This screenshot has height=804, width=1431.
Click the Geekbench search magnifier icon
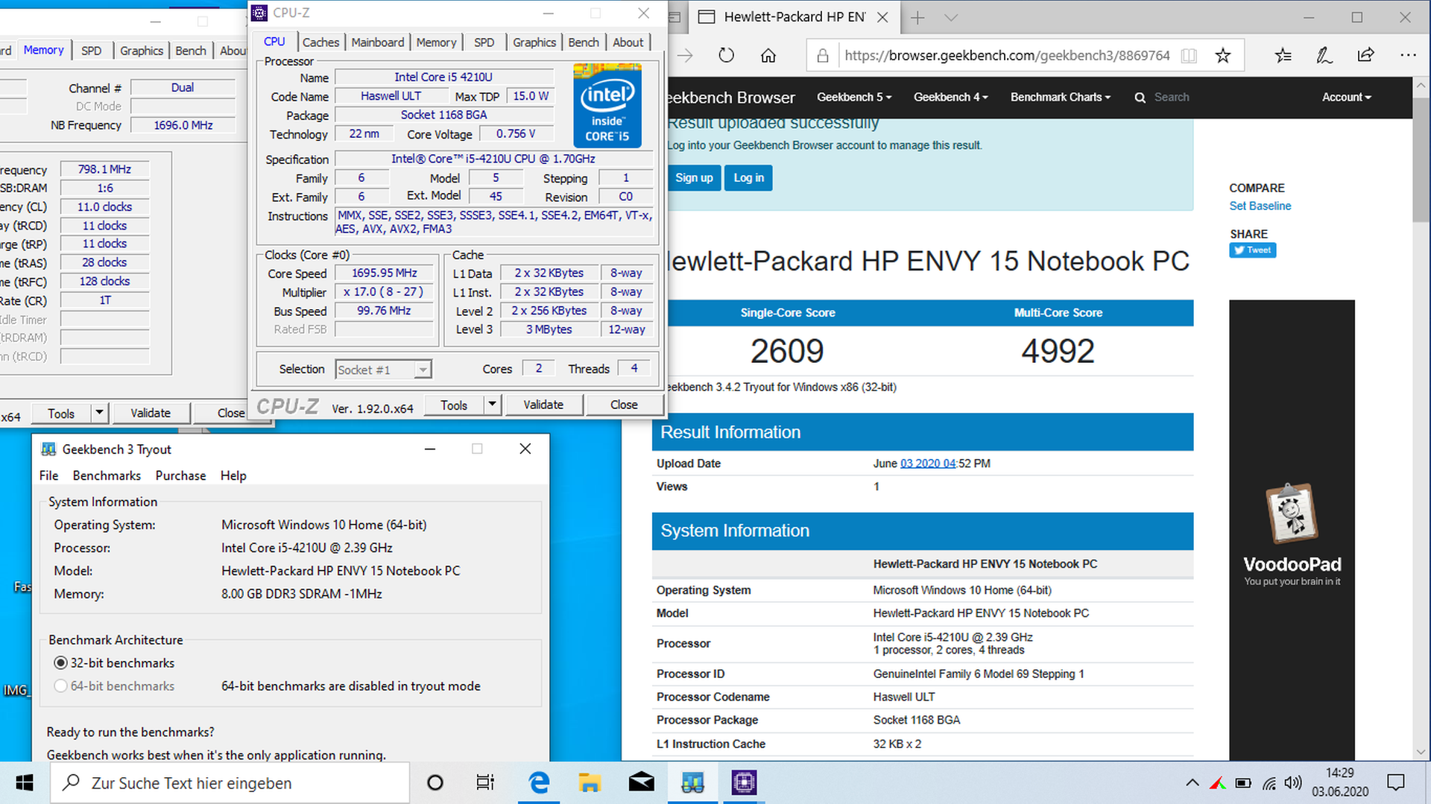(1140, 98)
